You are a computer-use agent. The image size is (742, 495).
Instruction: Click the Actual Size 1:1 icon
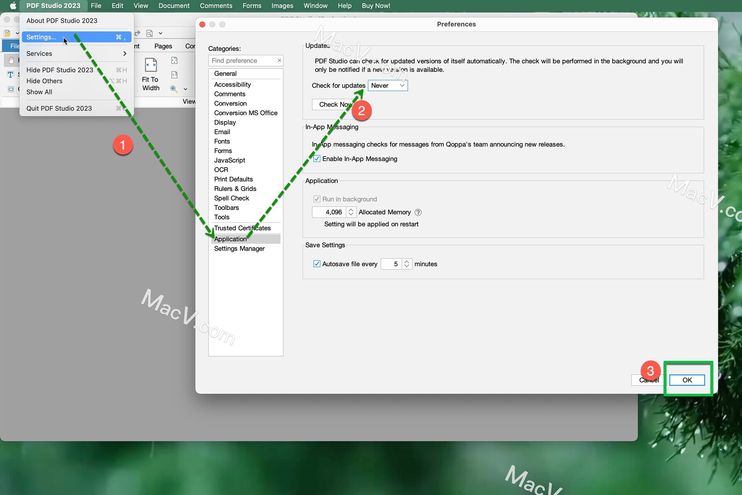point(174,75)
